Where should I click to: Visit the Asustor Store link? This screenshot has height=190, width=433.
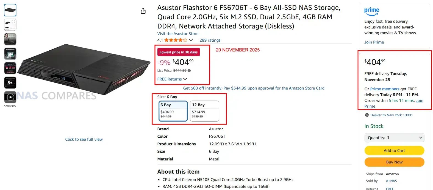(178, 34)
